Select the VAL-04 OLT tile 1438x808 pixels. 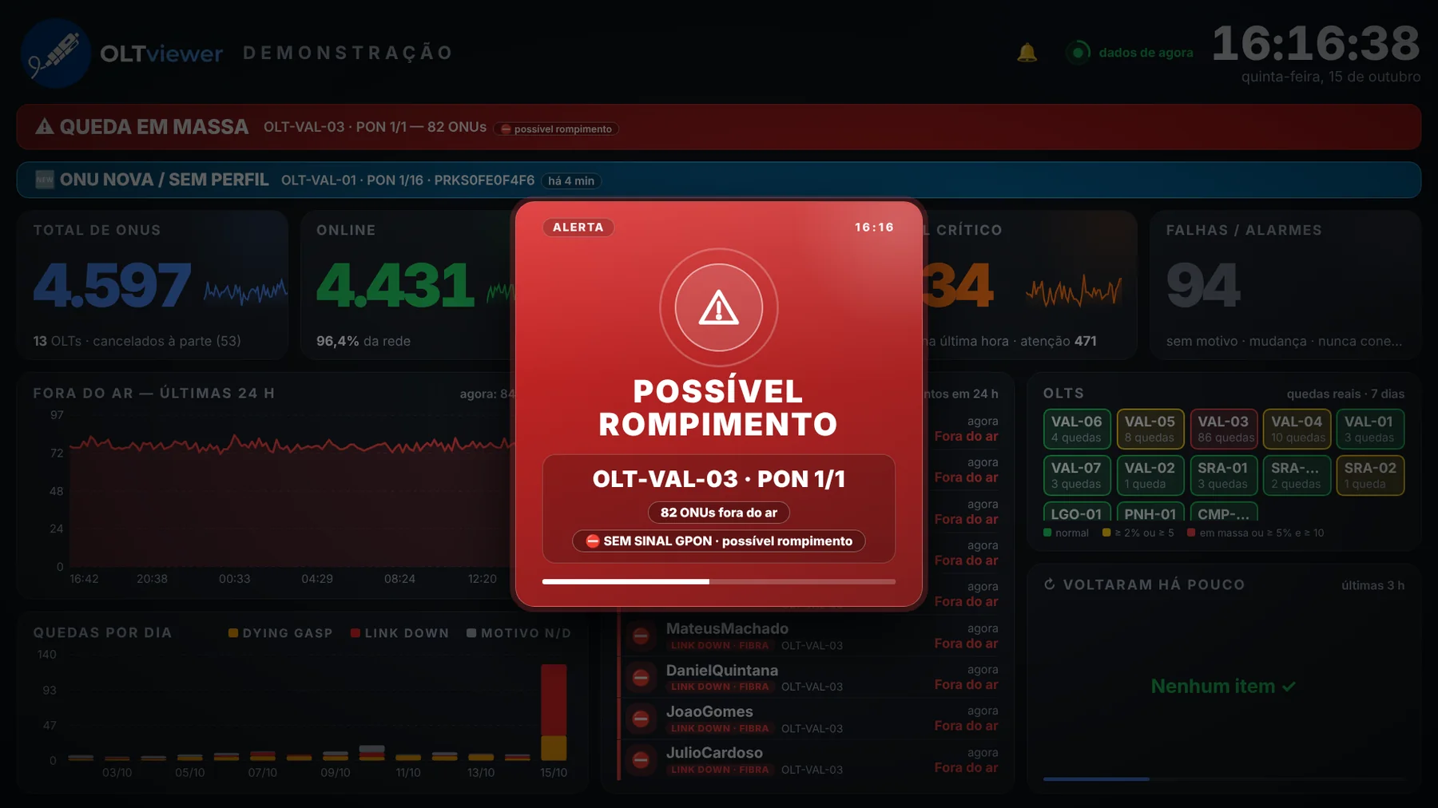1297,429
